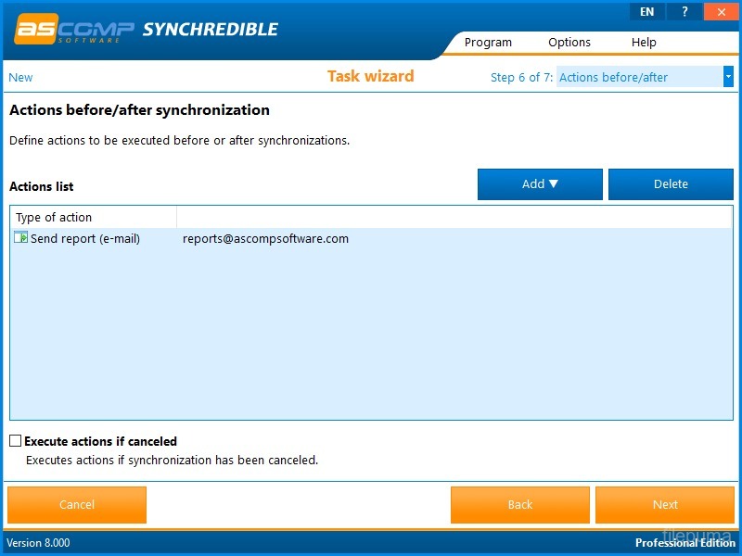The width and height of the screenshot is (742, 556).
Task: Click the Professional Edition label
Action: 685,542
